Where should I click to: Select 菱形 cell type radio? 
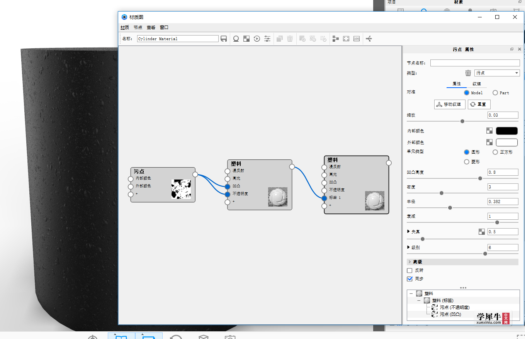coord(467,162)
